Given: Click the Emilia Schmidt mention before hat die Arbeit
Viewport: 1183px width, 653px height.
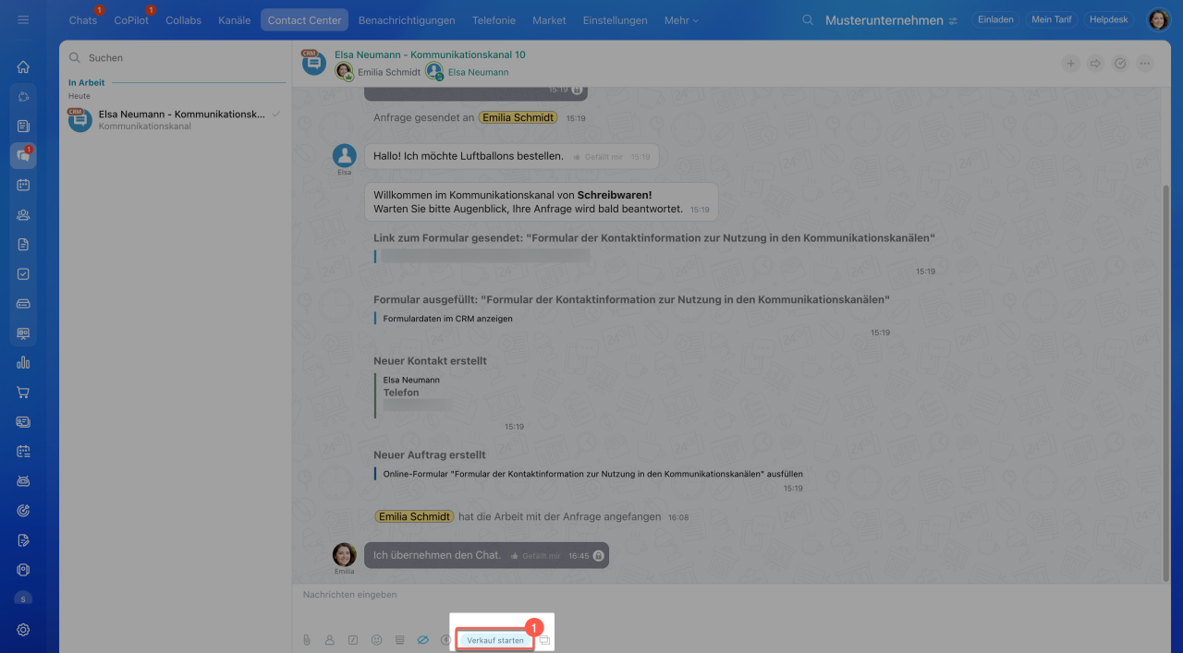Looking at the screenshot, I should tap(414, 516).
